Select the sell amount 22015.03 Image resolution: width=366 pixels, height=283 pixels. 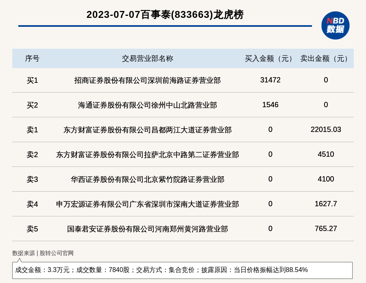point(326,130)
